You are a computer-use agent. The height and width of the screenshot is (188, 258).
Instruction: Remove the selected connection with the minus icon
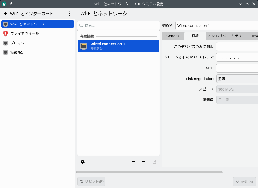pos(144,162)
